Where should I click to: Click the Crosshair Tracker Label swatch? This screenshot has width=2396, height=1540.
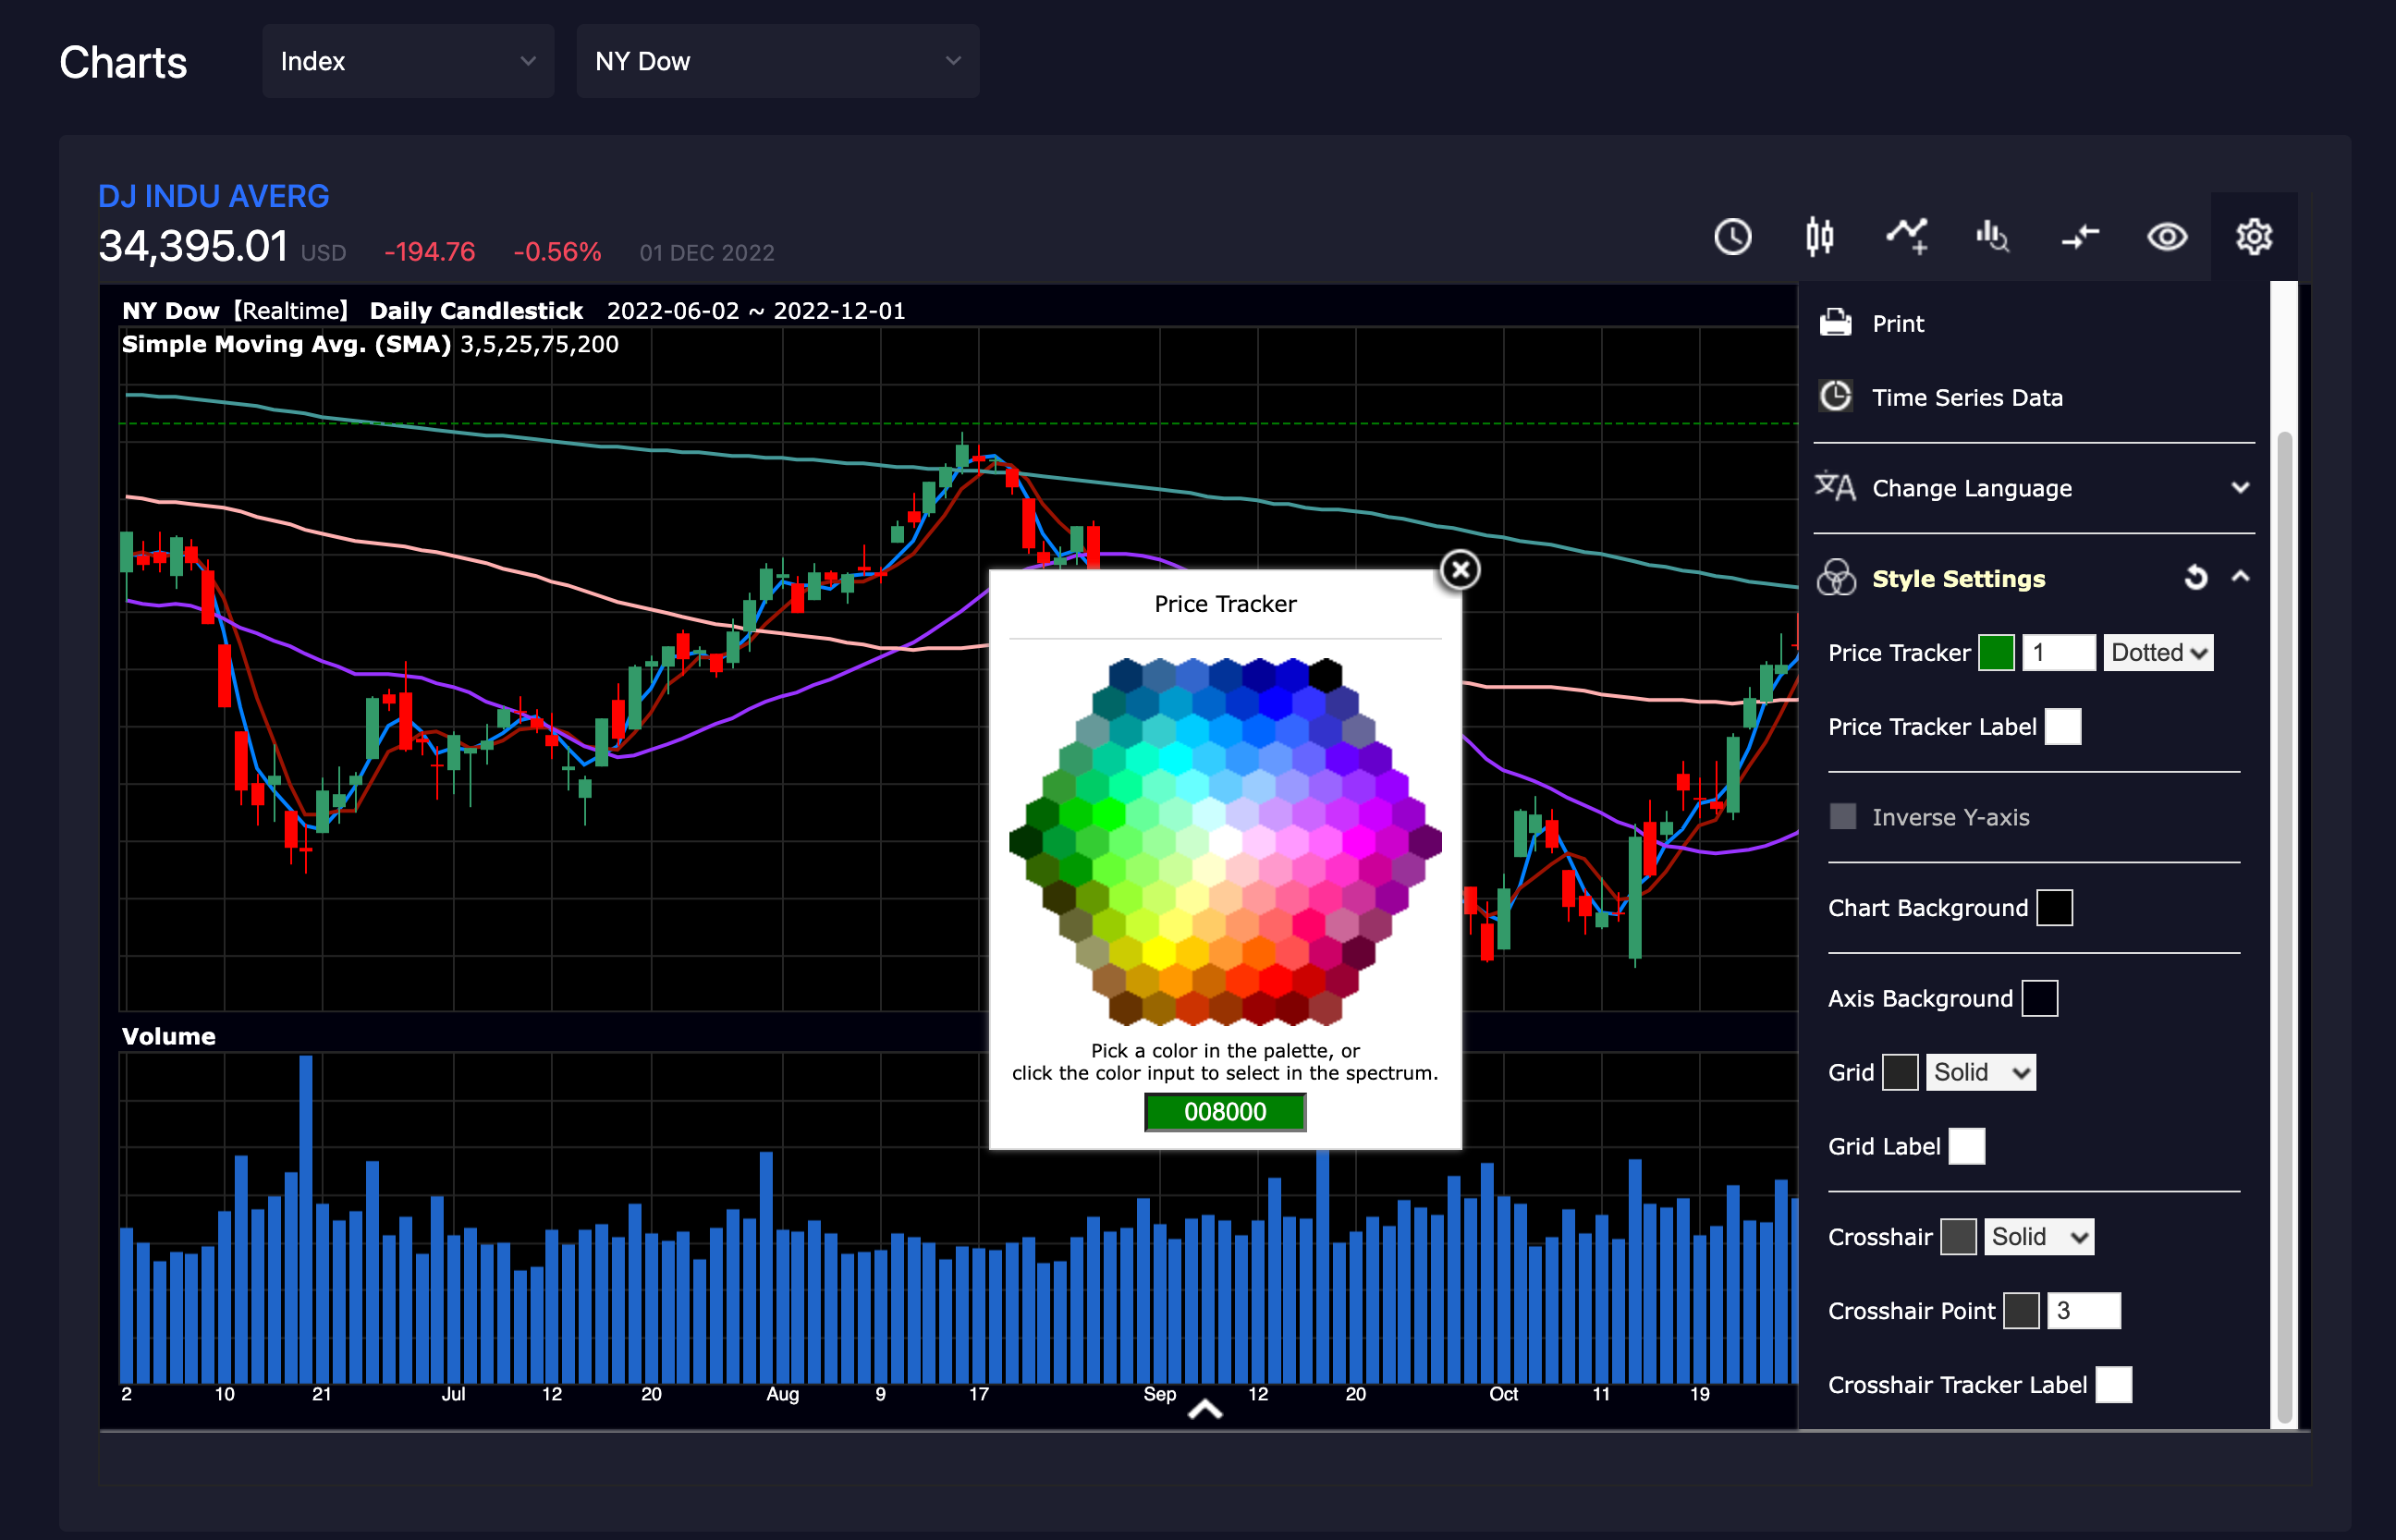2113,1386
